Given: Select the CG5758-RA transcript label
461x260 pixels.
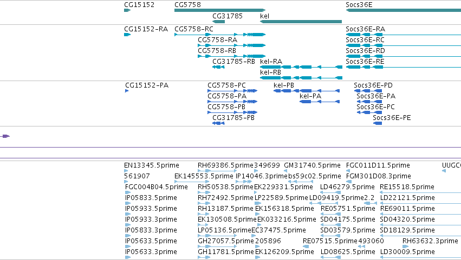Looking at the screenshot, I should click(217, 40).
